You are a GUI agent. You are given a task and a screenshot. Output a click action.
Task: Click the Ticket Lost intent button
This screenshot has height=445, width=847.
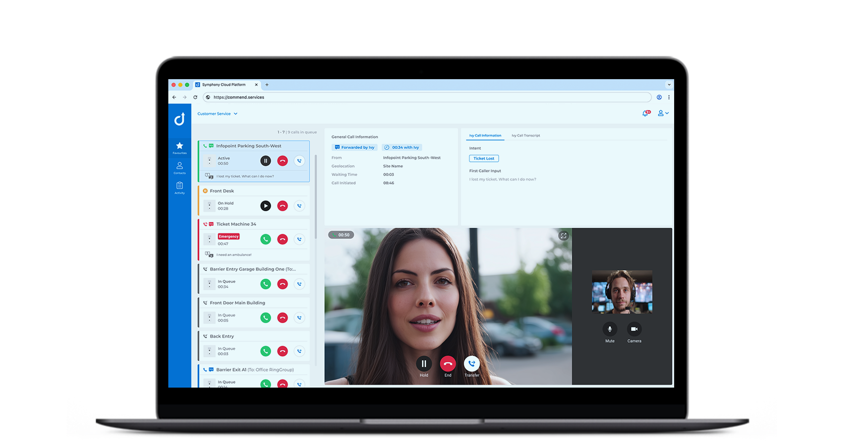point(484,158)
